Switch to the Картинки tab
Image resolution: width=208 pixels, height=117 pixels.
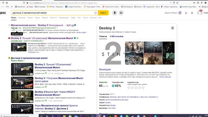[22, 18]
